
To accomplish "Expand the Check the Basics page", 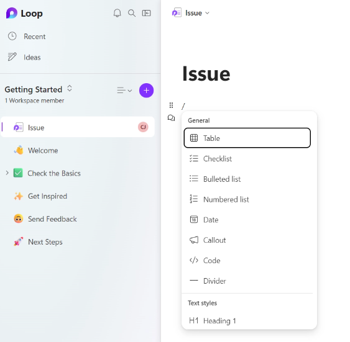I will pos(7,173).
